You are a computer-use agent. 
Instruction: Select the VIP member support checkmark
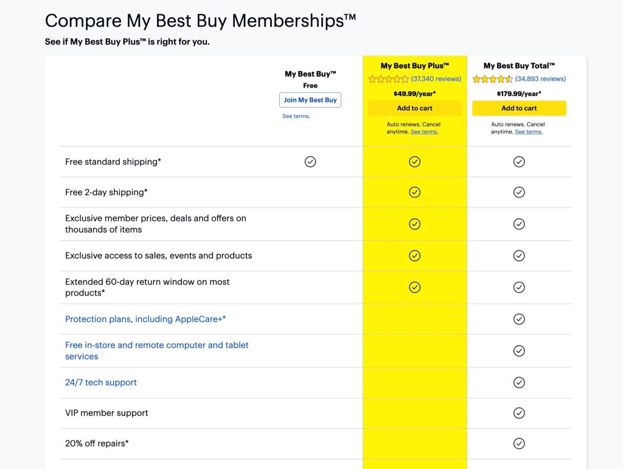coord(519,413)
